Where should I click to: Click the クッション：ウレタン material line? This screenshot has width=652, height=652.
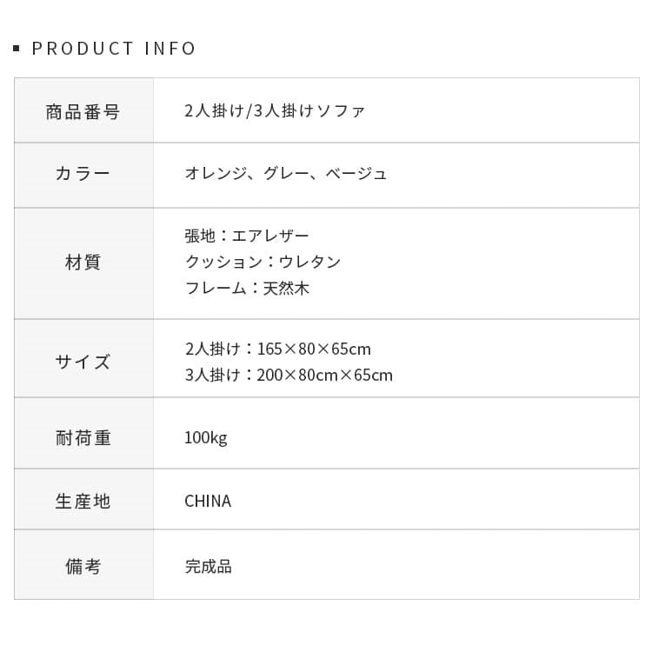pyautogui.click(x=263, y=262)
